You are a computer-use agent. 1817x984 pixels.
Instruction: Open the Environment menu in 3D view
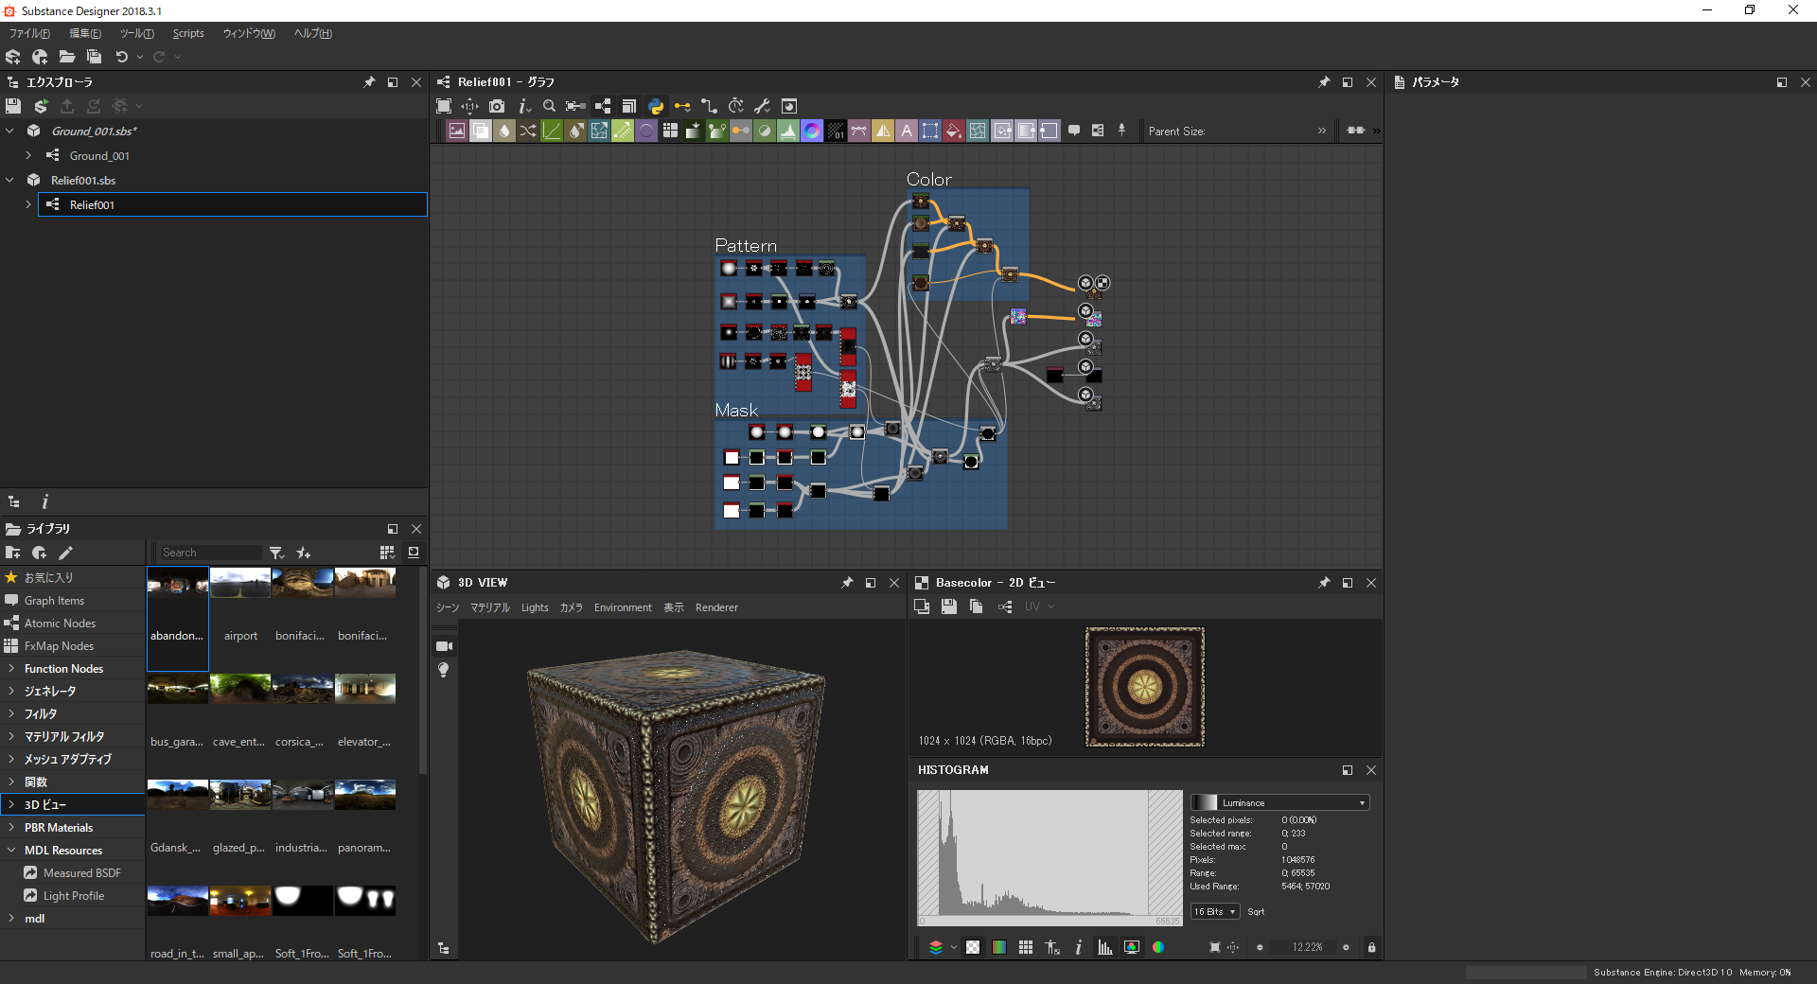[x=623, y=607]
